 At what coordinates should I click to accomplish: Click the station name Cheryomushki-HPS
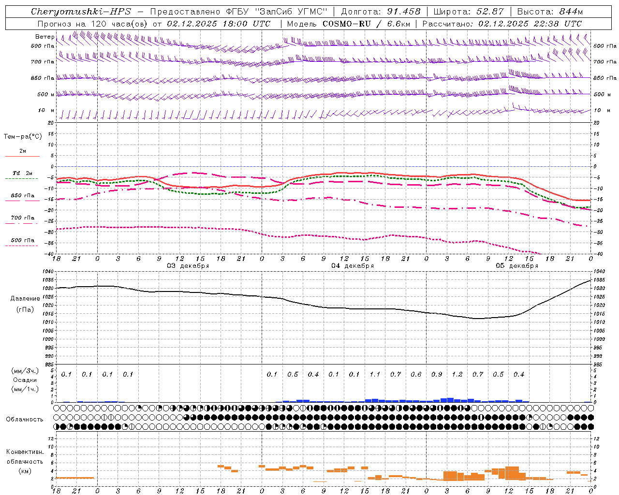81,12
